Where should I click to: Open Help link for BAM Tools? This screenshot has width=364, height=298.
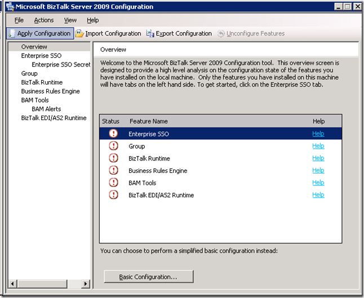click(x=318, y=183)
